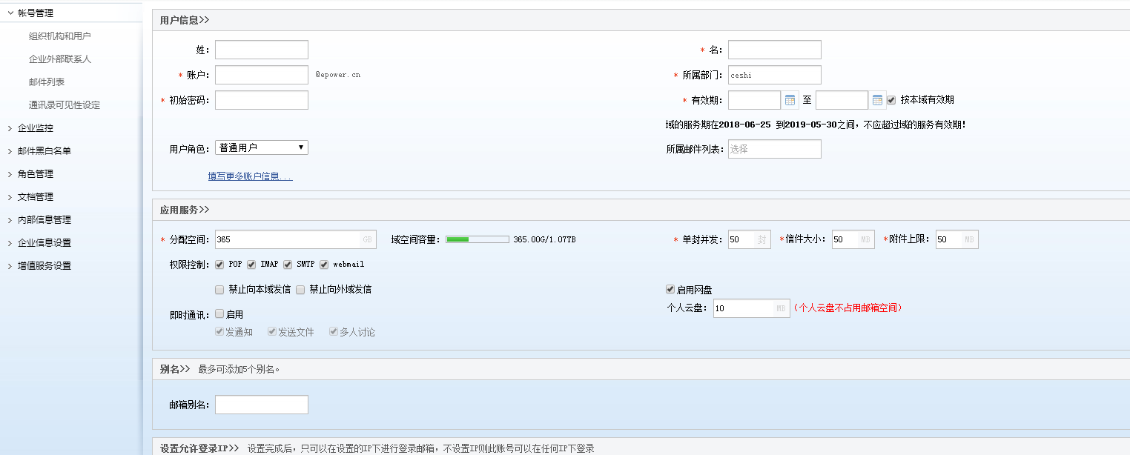Uncheck the SMTP permission checkbox

click(288, 265)
